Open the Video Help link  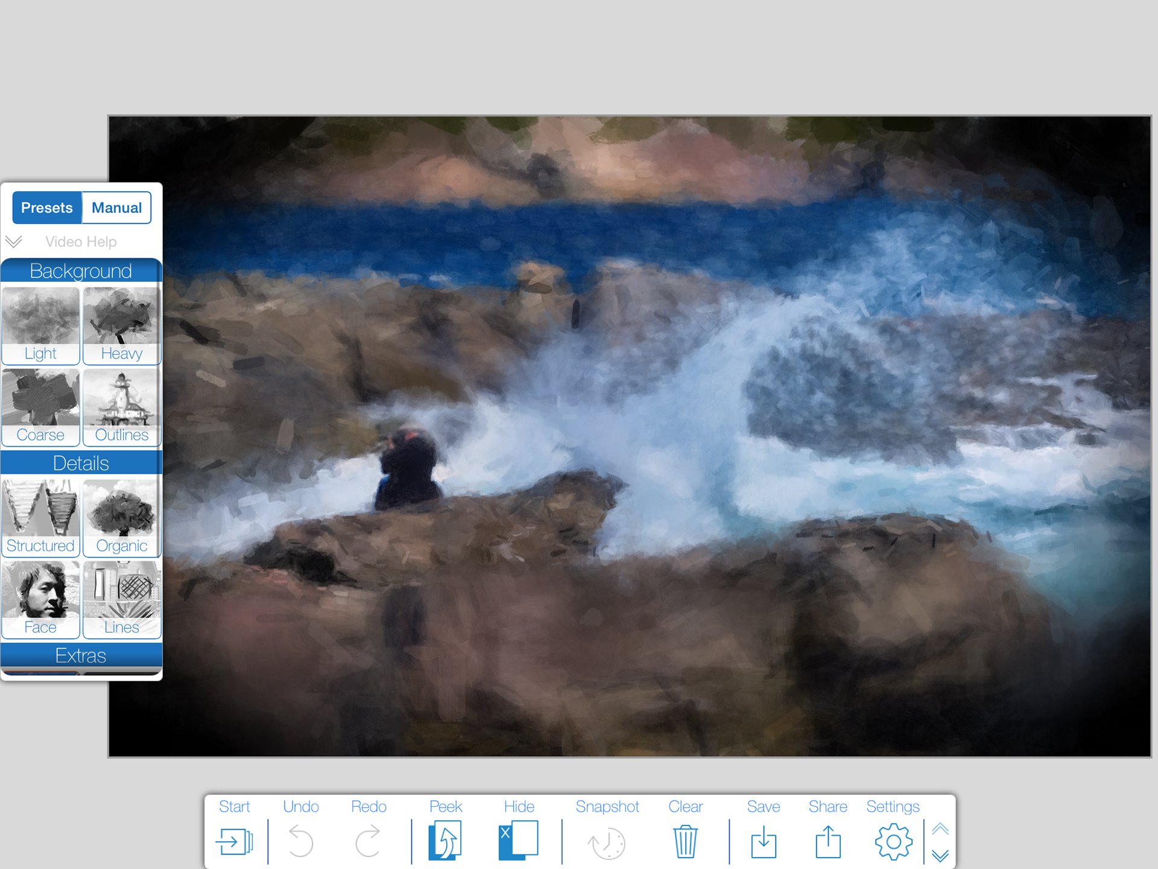(81, 242)
